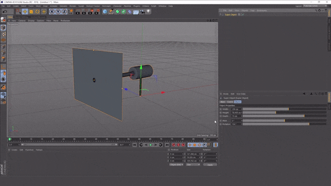The height and width of the screenshot is (186, 331).
Task: Open the Simulate menu
Action: click(x=63, y=6)
